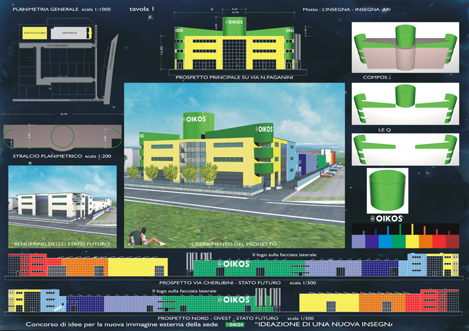Click the 'RENDERING DELLO STATO FUTURO' caption
Image resolution: width=469 pixels, height=331 pixels.
coord(62,244)
